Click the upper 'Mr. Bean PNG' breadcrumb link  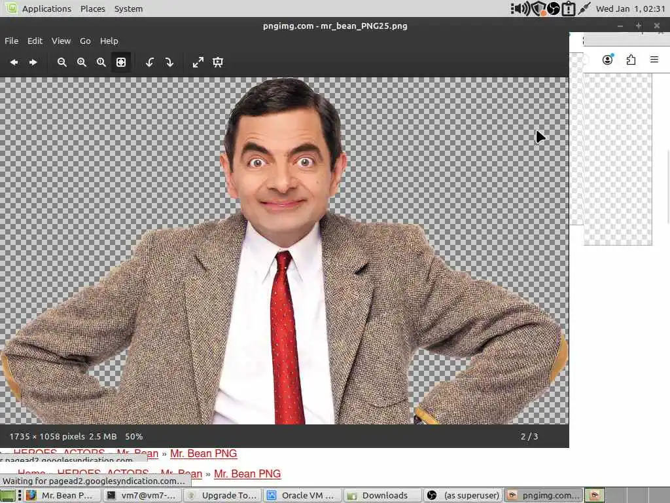tap(203, 453)
